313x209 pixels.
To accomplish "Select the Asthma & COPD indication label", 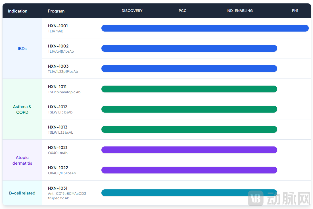I will [x=22, y=109].
